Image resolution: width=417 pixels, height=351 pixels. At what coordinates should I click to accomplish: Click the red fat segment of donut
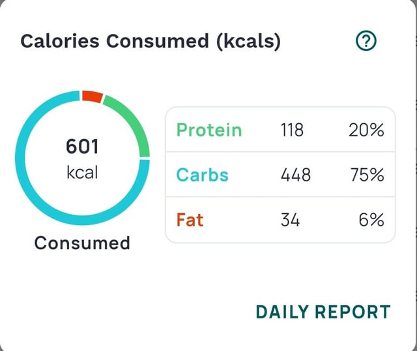(92, 97)
